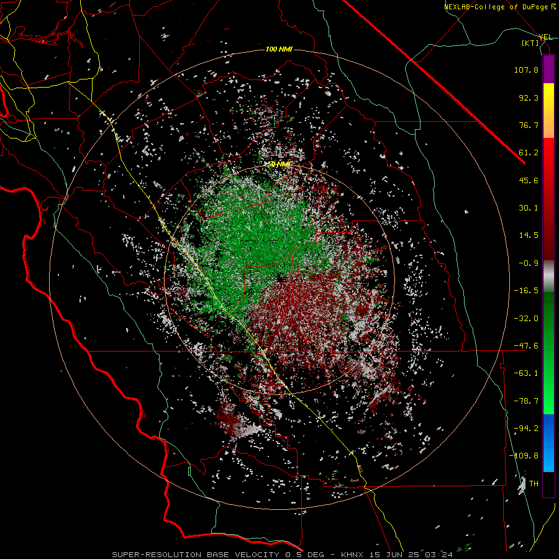
Task: Click the -63.1 velocity scale value
Action: click(526, 373)
